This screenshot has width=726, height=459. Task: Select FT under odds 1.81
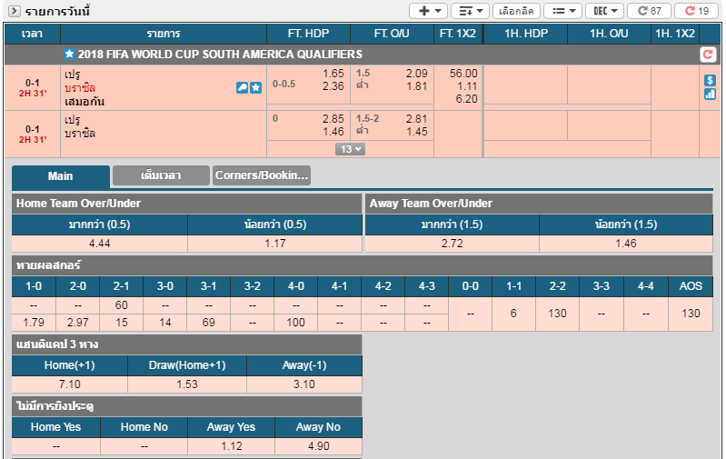tap(416, 86)
